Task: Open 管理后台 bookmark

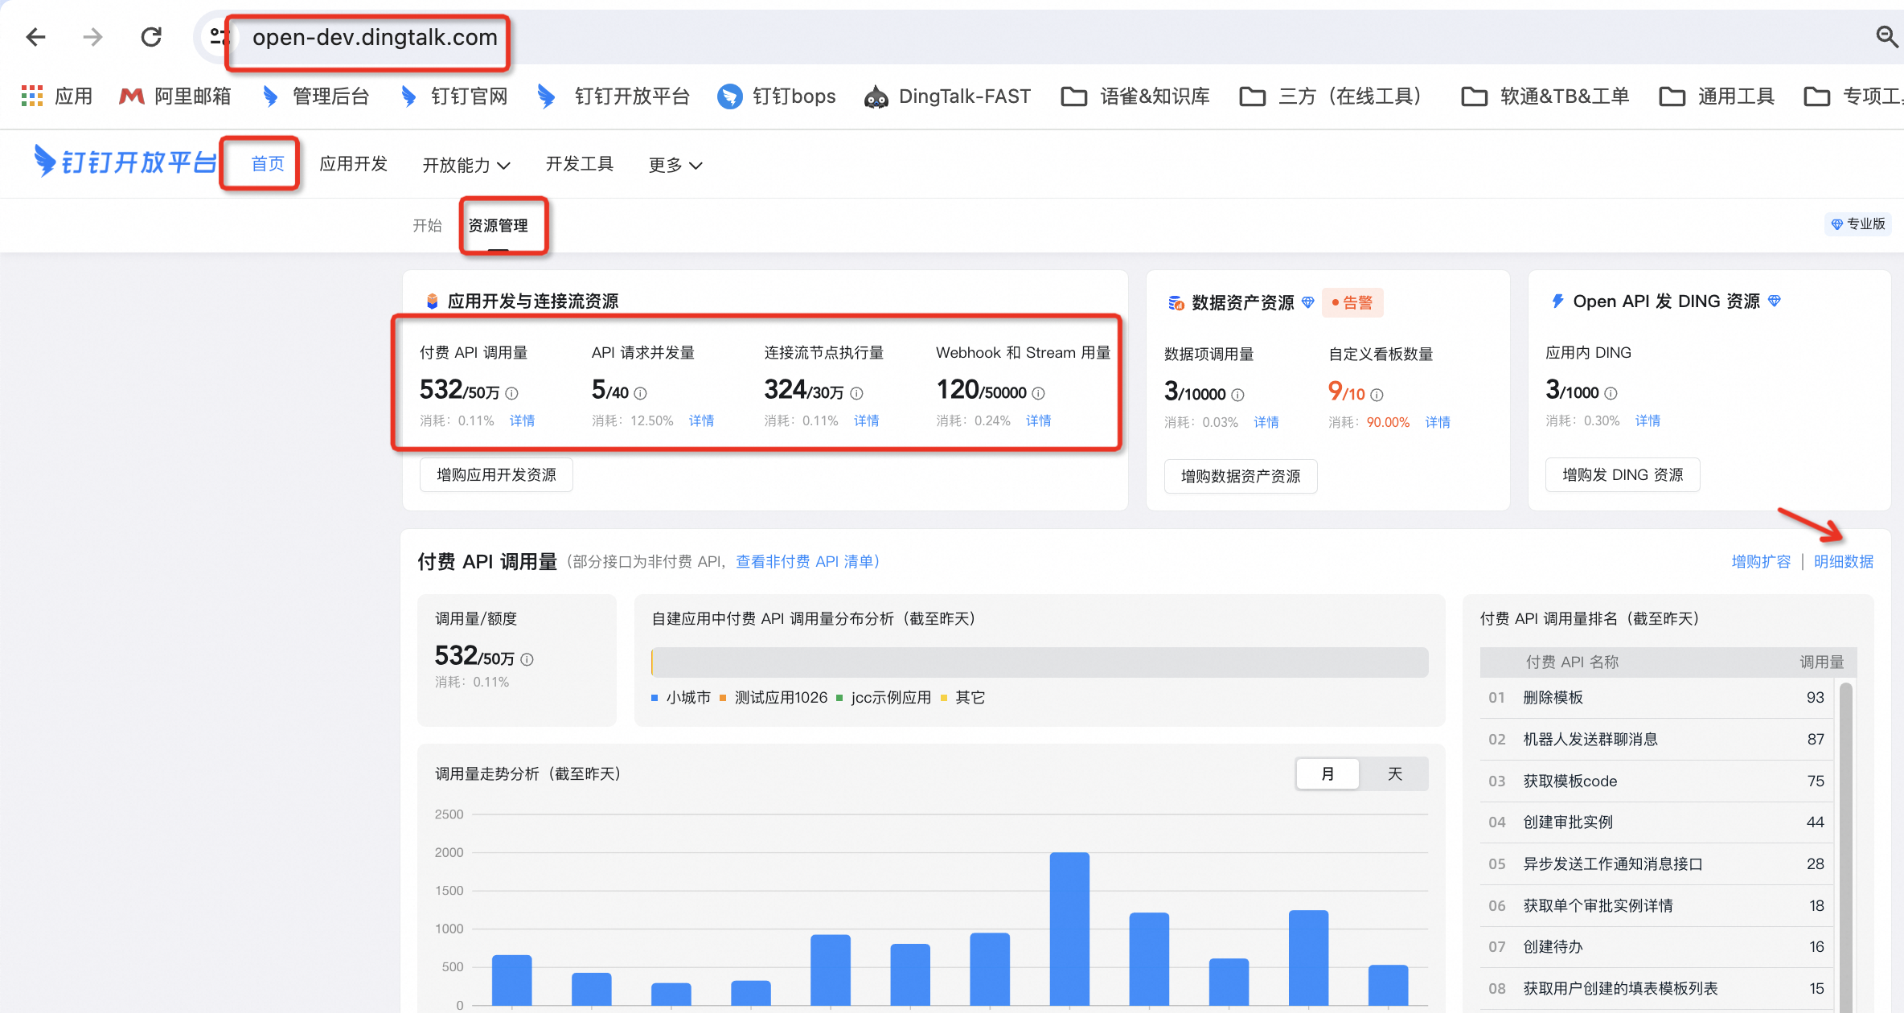Action: (315, 96)
